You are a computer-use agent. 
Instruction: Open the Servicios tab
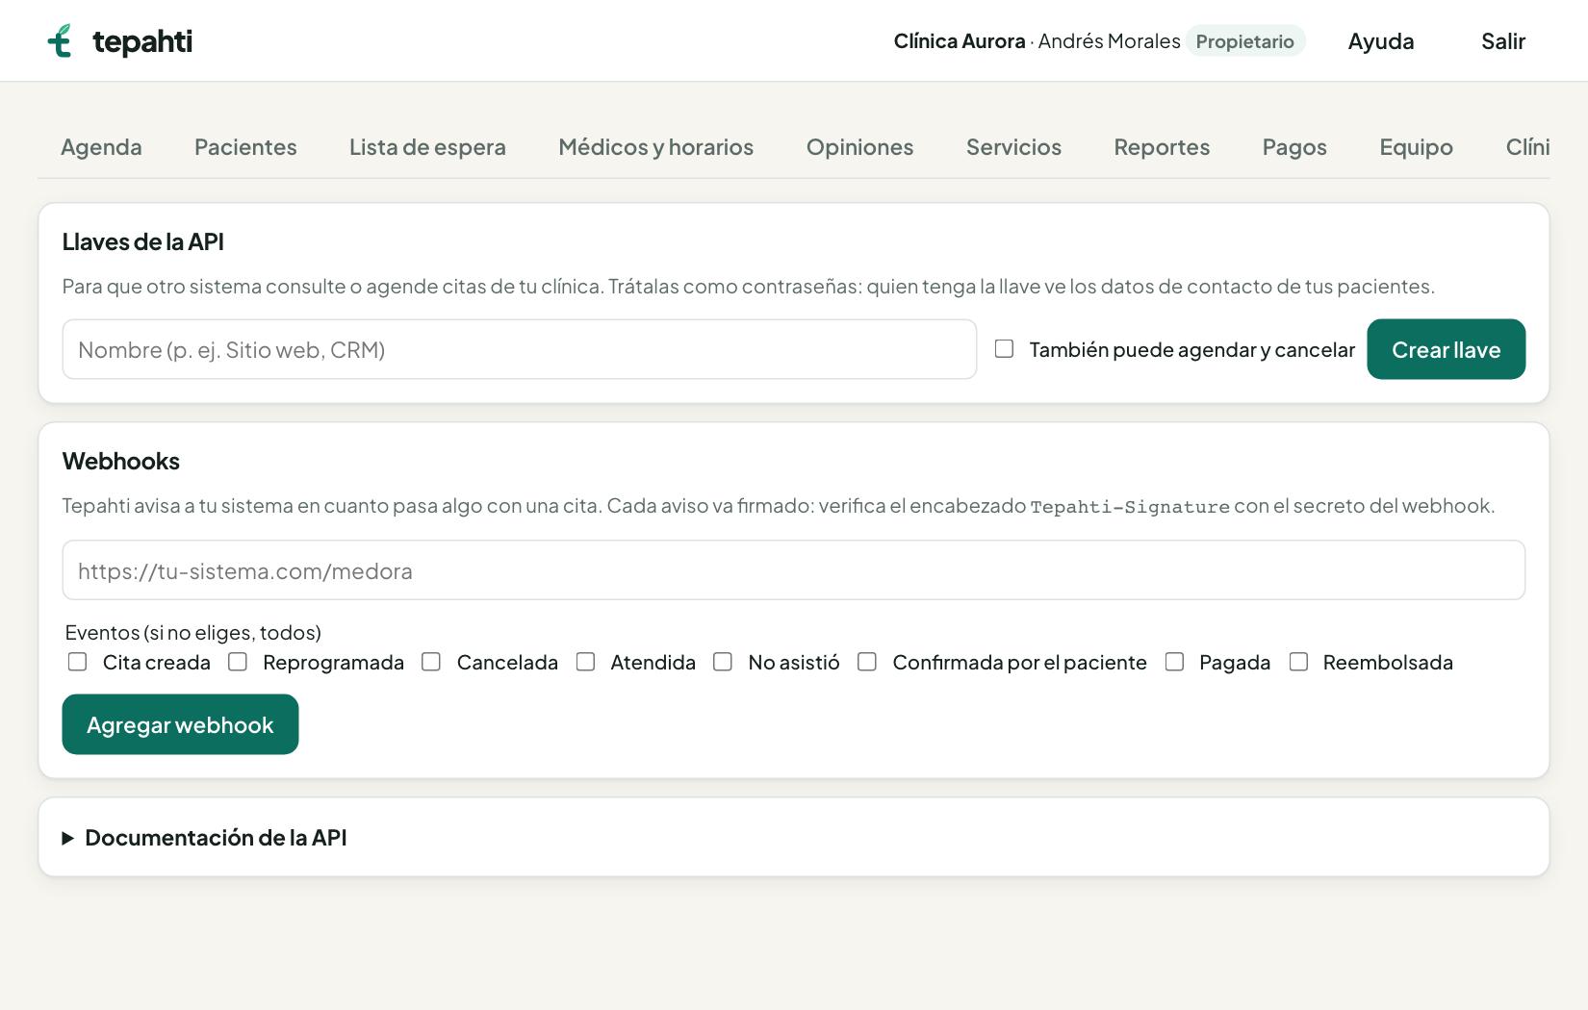(1013, 147)
